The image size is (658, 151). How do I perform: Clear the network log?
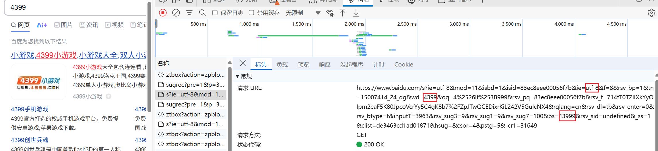[x=176, y=13]
